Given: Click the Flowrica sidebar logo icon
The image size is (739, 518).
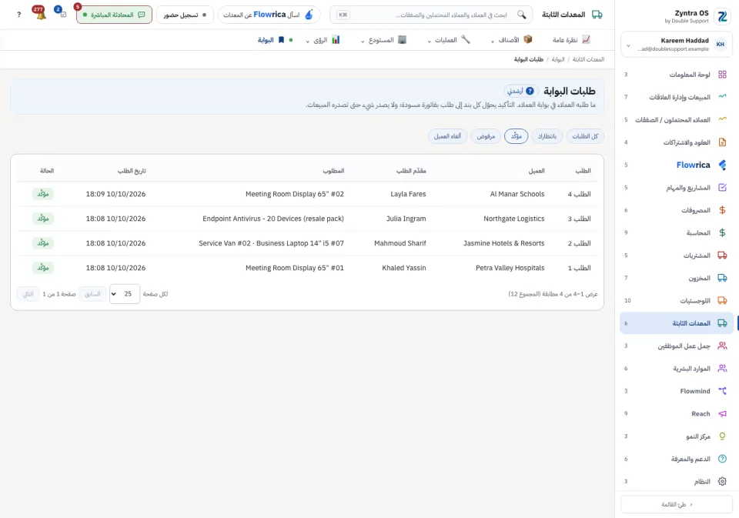Looking at the screenshot, I should tap(722, 165).
